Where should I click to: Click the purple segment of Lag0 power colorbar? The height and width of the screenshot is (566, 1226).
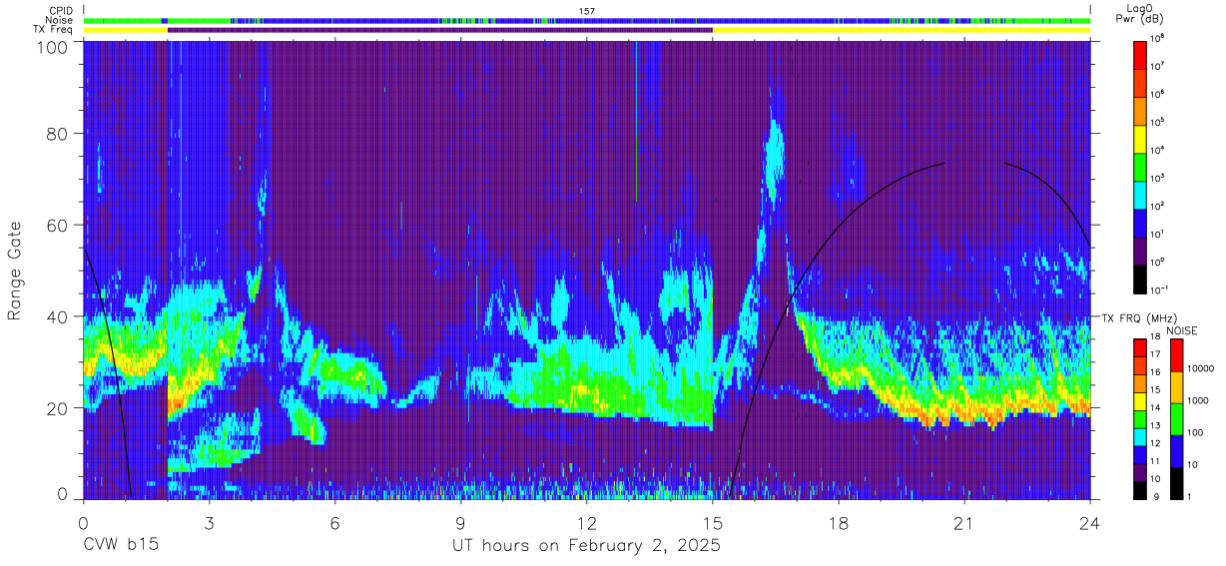tap(1140, 250)
